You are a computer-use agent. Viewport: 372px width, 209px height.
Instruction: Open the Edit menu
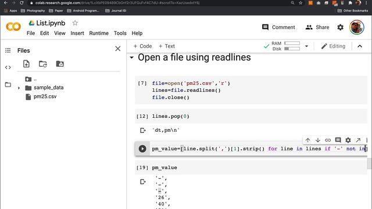[x=44, y=33]
